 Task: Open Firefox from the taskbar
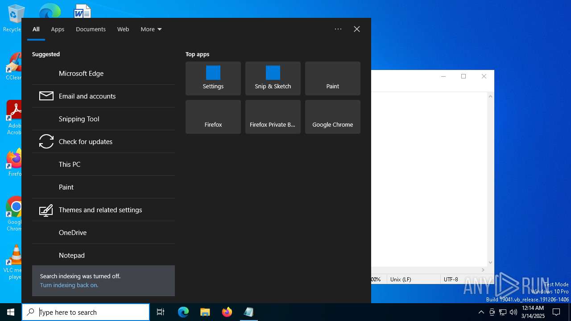[x=227, y=312]
